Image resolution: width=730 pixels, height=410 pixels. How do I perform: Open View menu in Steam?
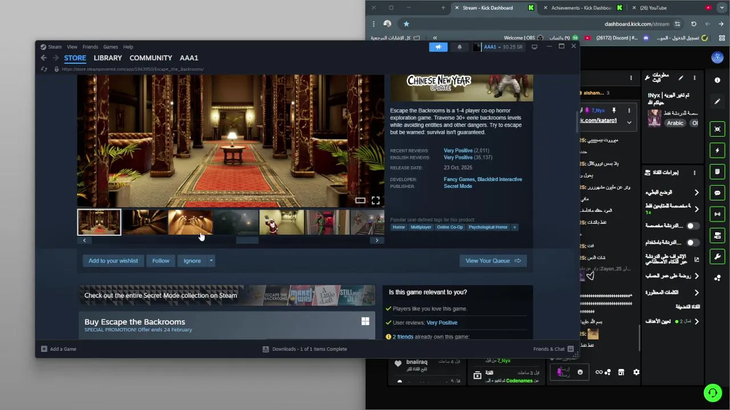72,47
